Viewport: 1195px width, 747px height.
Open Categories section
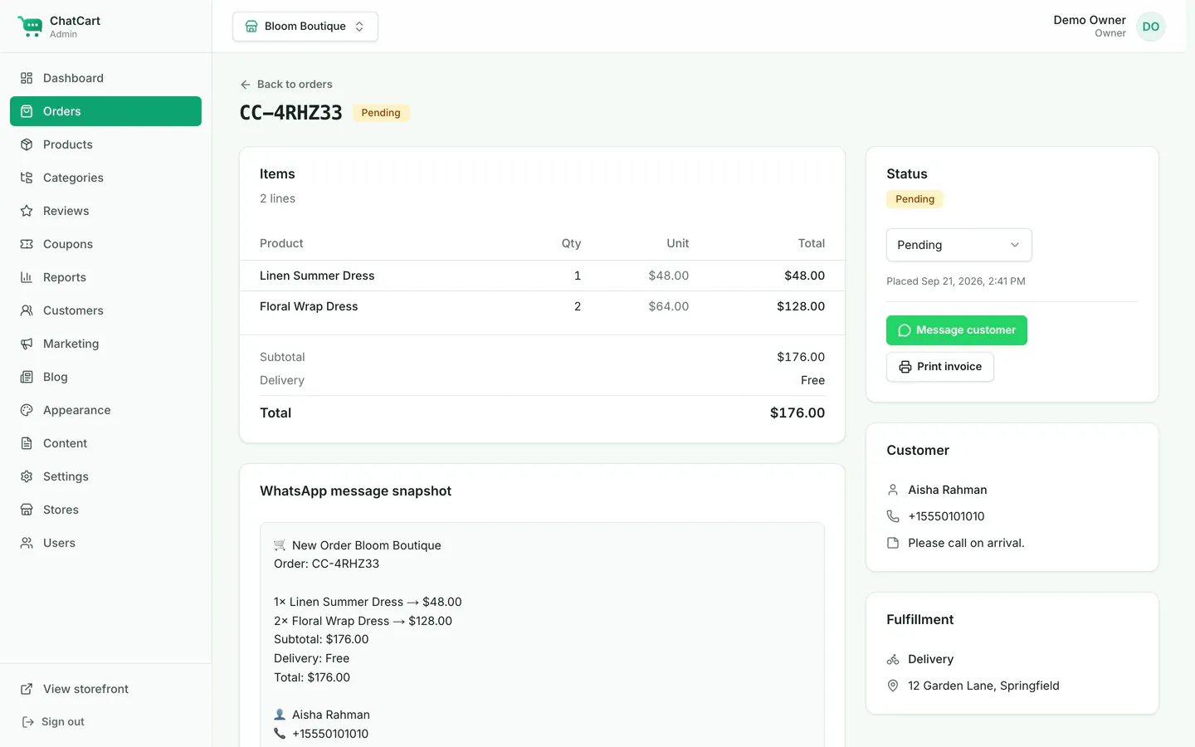click(x=105, y=178)
